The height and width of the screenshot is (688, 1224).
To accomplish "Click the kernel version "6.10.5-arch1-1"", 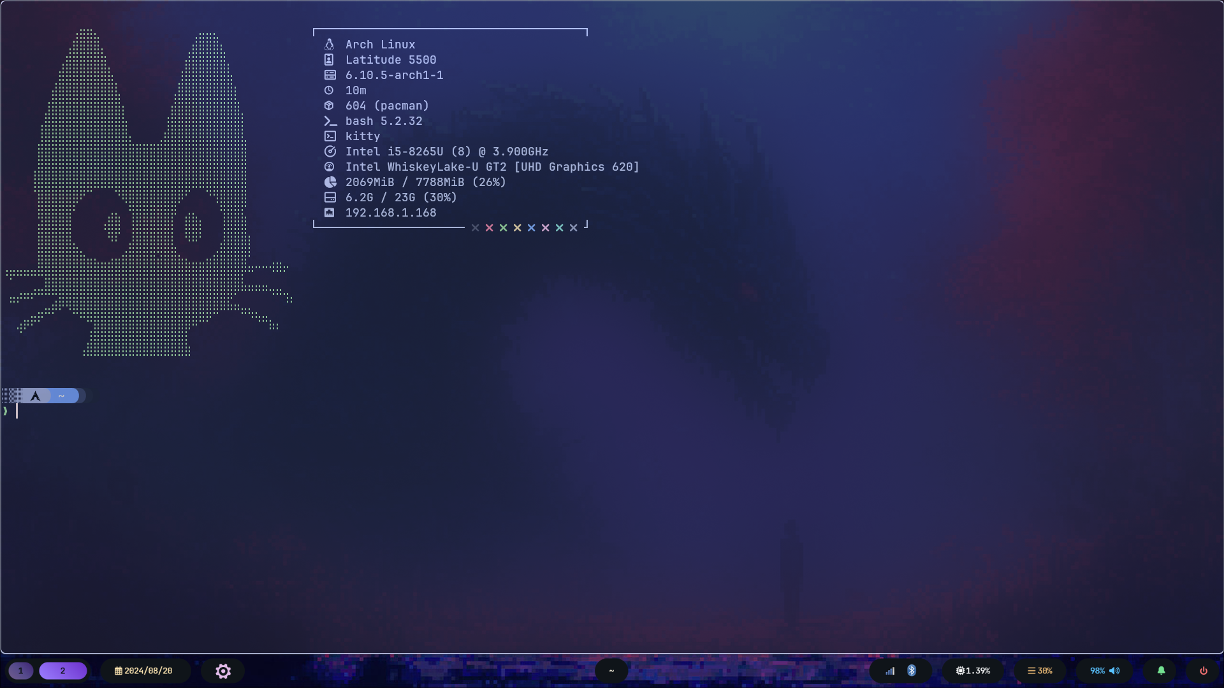I will tap(394, 75).
